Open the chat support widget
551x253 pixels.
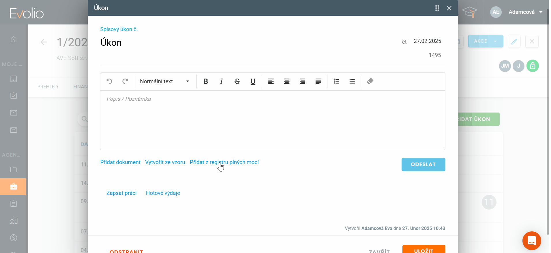pyautogui.click(x=531, y=241)
